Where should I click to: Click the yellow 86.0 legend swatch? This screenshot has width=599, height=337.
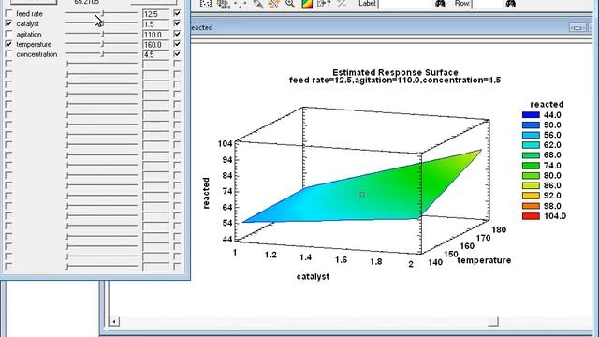pyautogui.click(x=531, y=185)
